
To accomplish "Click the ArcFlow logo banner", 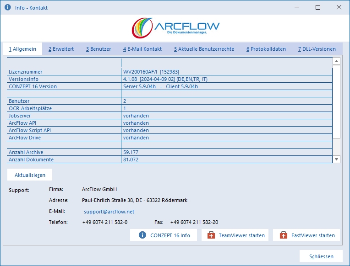I will pos(175,28).
